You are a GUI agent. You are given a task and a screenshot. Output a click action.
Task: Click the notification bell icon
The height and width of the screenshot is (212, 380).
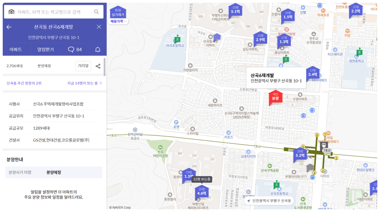(98, 50)
